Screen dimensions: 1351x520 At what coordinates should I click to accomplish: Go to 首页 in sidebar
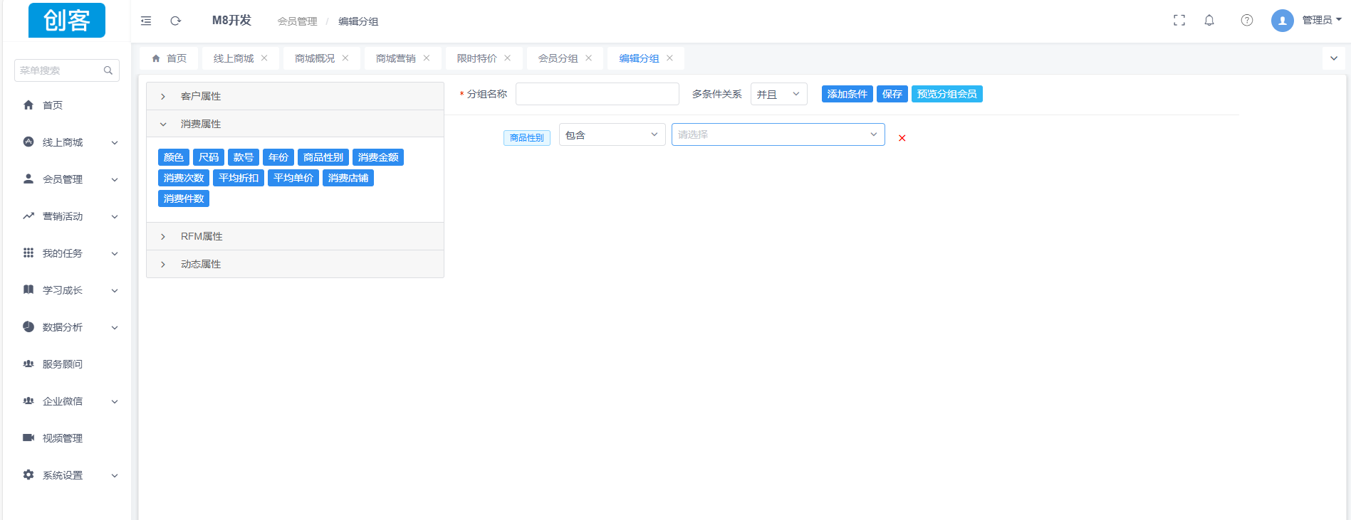tap(67, 105)
